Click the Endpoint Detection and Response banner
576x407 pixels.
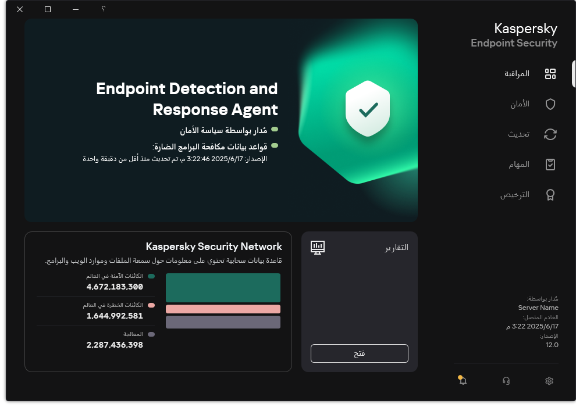pyautogui.click(x=221, y=120)
